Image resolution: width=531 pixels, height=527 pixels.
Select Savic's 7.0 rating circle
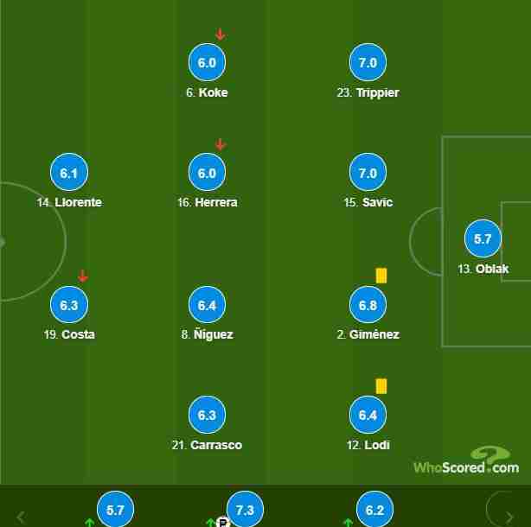coord(368,172)
